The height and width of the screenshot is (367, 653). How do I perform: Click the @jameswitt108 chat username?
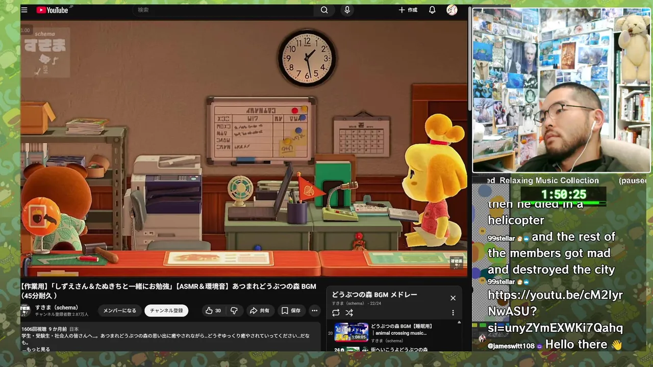(x=511, y=346)
